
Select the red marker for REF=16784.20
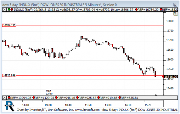pyautogui.click(x=136, y=10)
